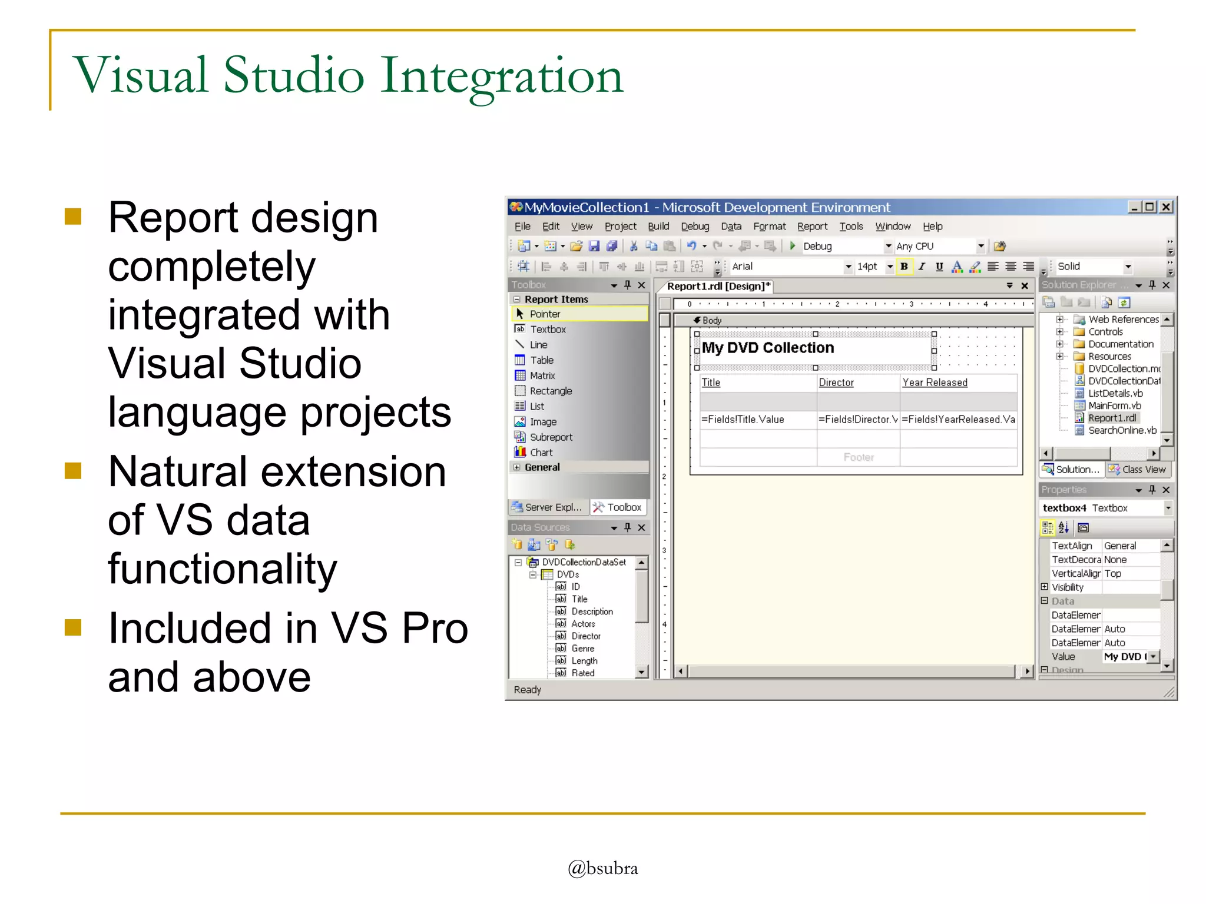Click the Align Lefts layout icon
The image size is (1206, 904).
click(x=546, y=267)
